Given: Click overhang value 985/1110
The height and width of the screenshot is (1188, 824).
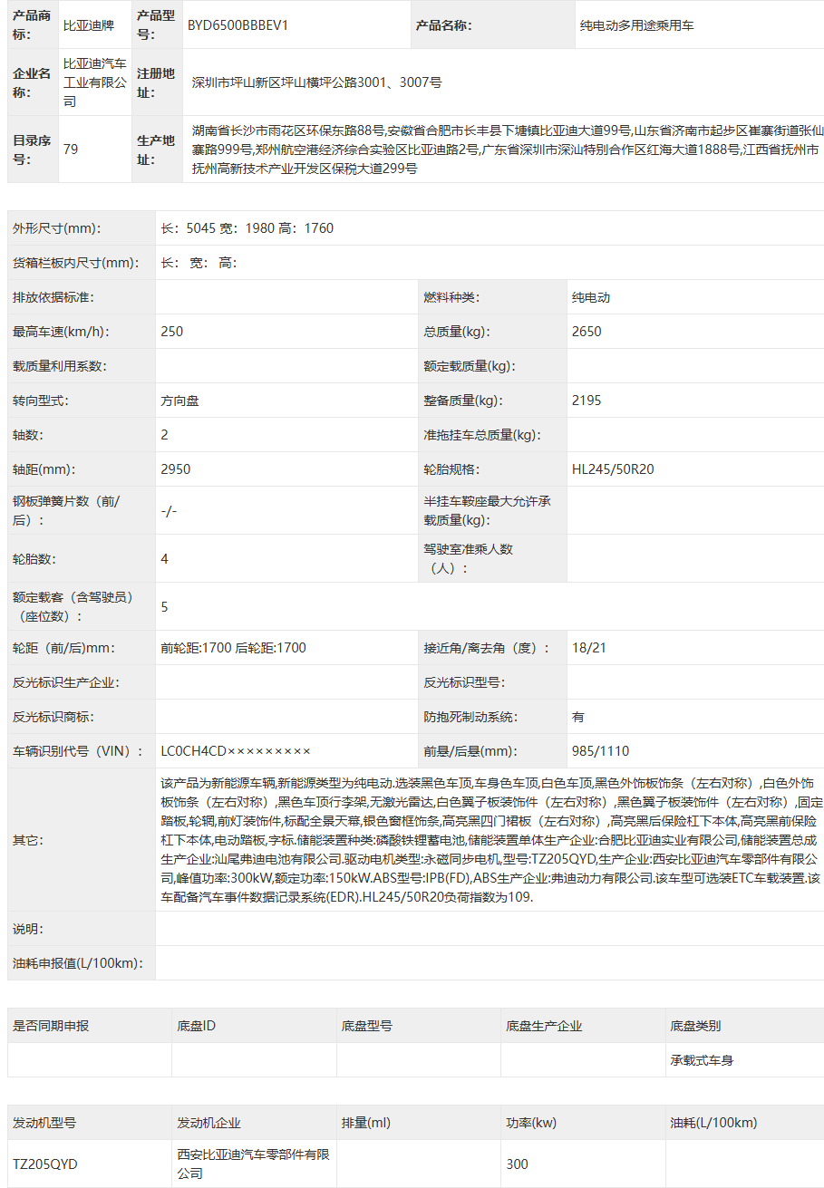Looking at the screenshot, I should [x=600, y=751].
